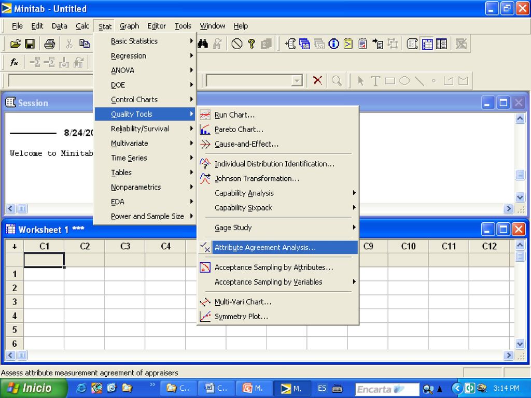Click the Open Project folder icon

click(15, 44)
